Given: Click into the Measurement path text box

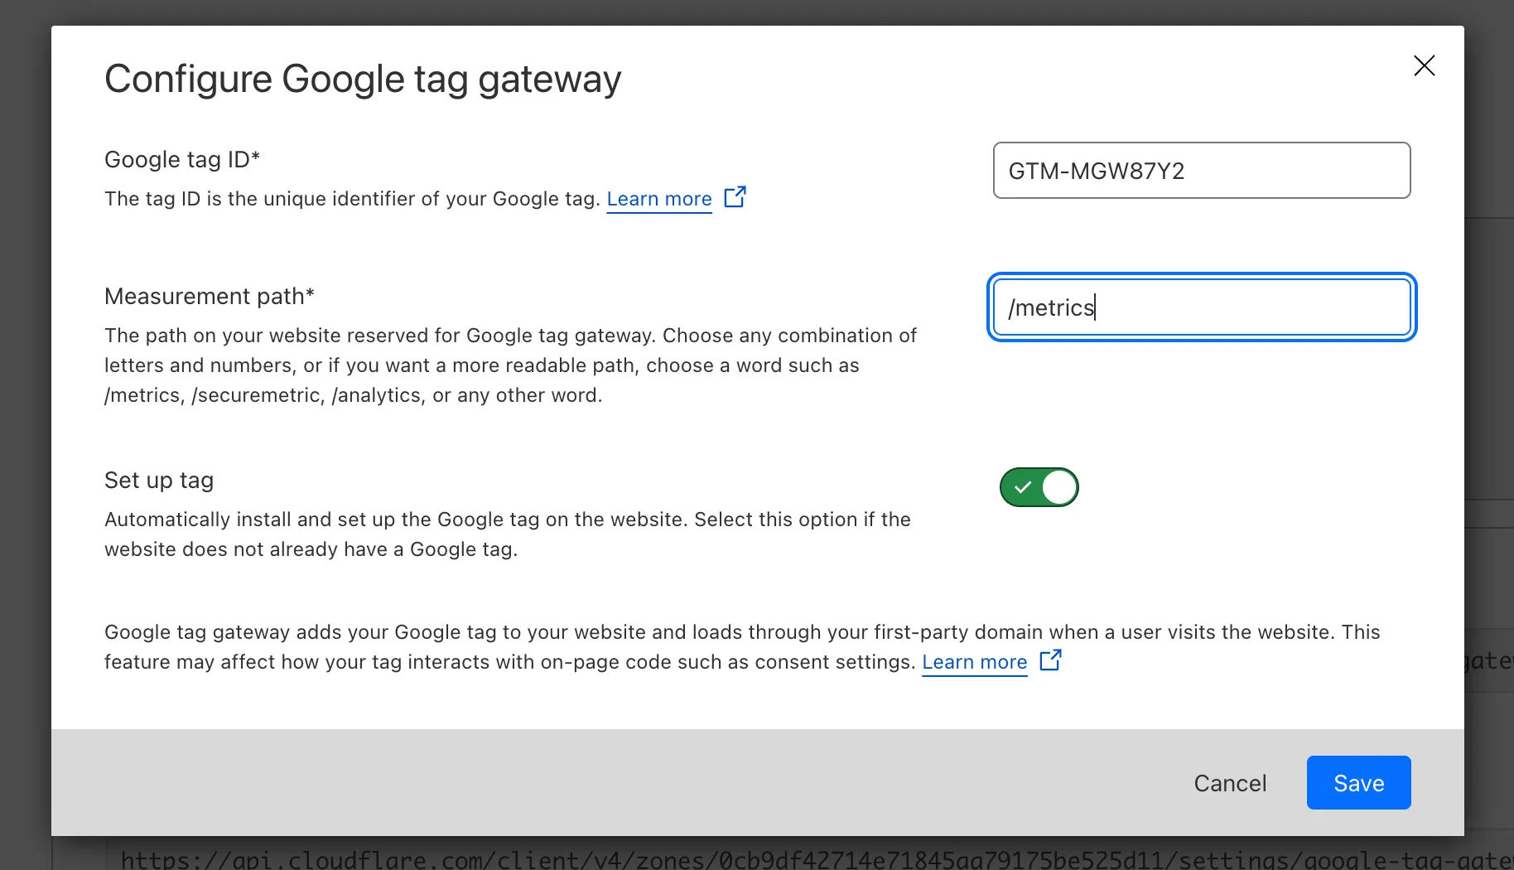Looking at the screenshot, I should (x=1201, y=307).
